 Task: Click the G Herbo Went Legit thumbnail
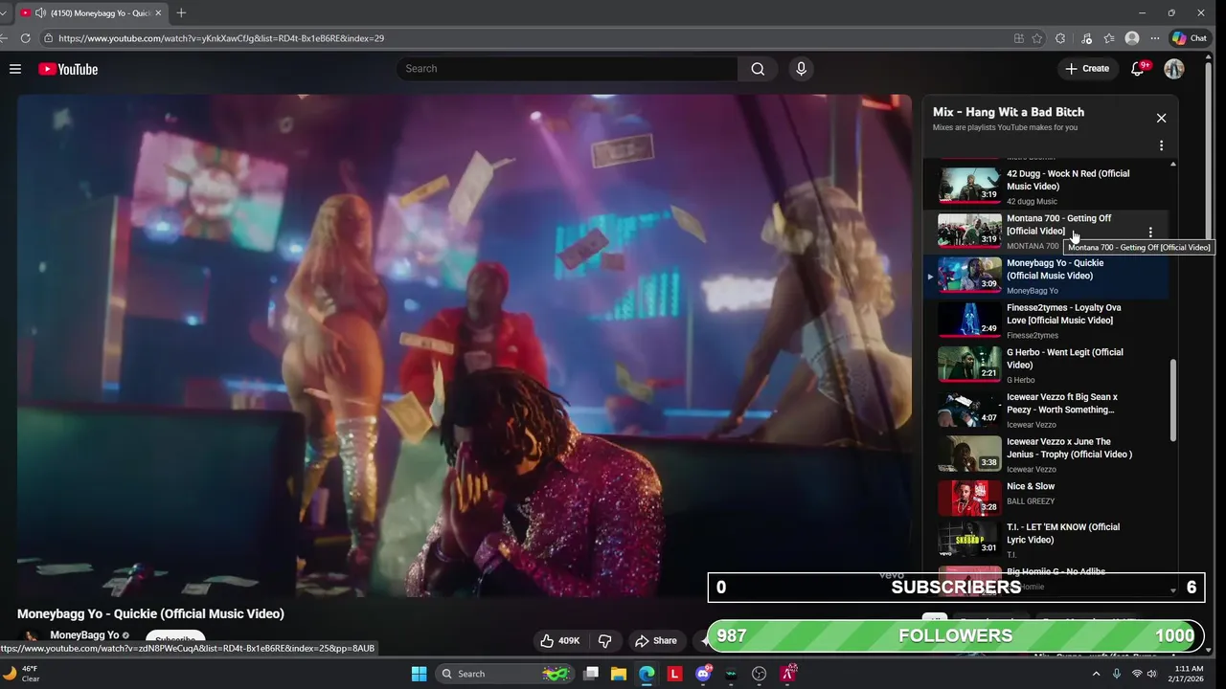tap(969, 365)
